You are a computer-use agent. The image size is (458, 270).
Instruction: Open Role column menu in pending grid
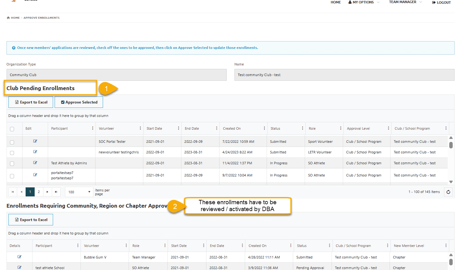tap(341, 128)
